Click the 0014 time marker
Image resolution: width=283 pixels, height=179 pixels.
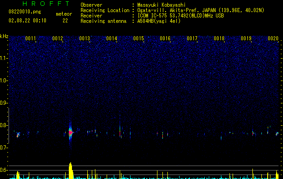point(112,38)
